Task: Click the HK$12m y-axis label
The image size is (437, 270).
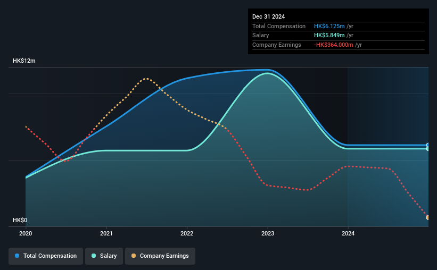Action: (x=24, y=61)
